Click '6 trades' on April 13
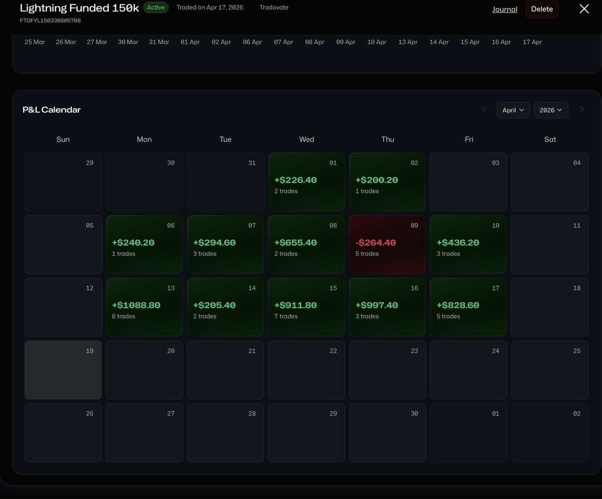The width and height of the screenshot is (602, 499). coord(123,316)
